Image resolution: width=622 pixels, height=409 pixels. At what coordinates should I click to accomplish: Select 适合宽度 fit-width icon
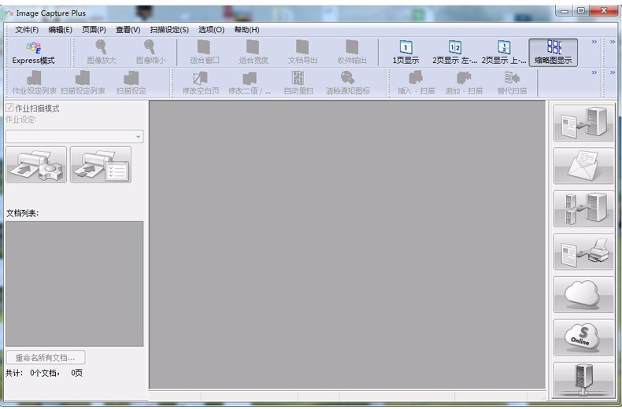[x=254, y=53]
